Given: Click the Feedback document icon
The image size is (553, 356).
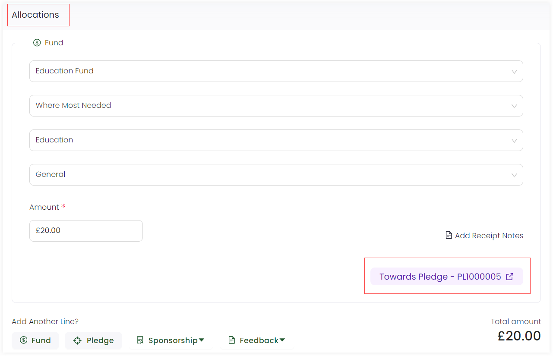Looking at the screenshot, I should tap(232, 340).
